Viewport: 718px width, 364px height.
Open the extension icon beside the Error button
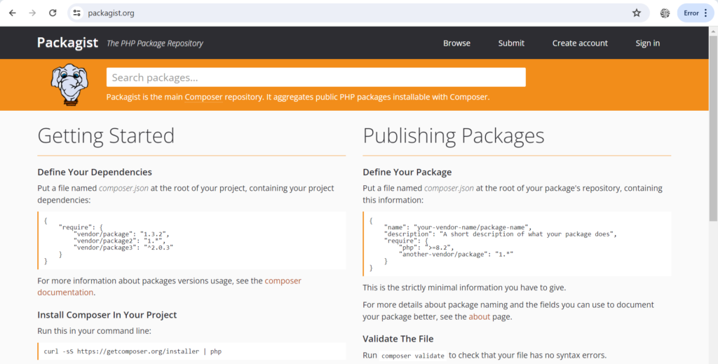pos(665,13)
